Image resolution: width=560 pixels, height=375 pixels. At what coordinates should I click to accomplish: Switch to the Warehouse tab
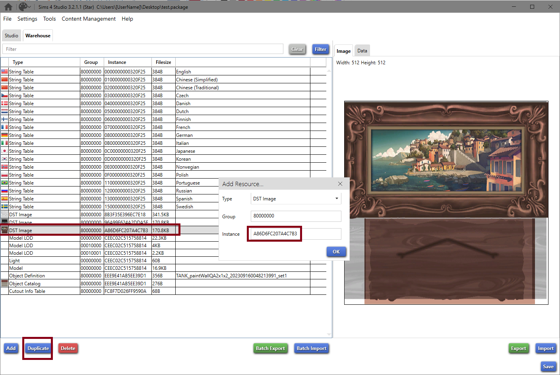click(38, 35)
